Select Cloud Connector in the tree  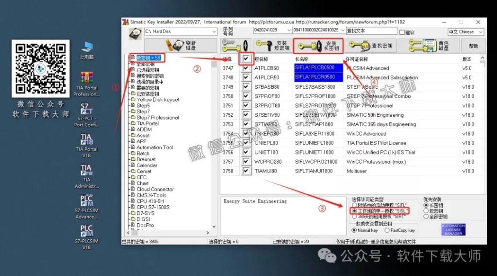coord(155,189)
